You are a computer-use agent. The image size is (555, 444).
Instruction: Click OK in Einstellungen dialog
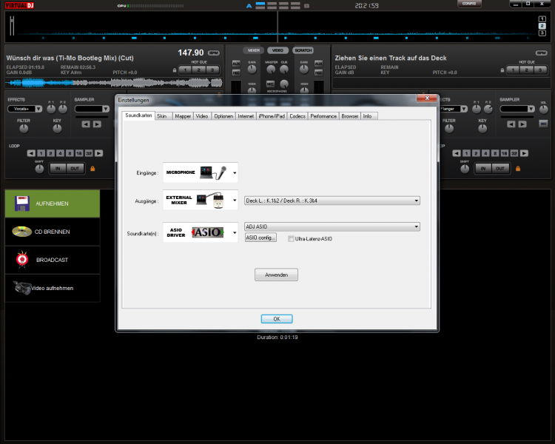277,319
